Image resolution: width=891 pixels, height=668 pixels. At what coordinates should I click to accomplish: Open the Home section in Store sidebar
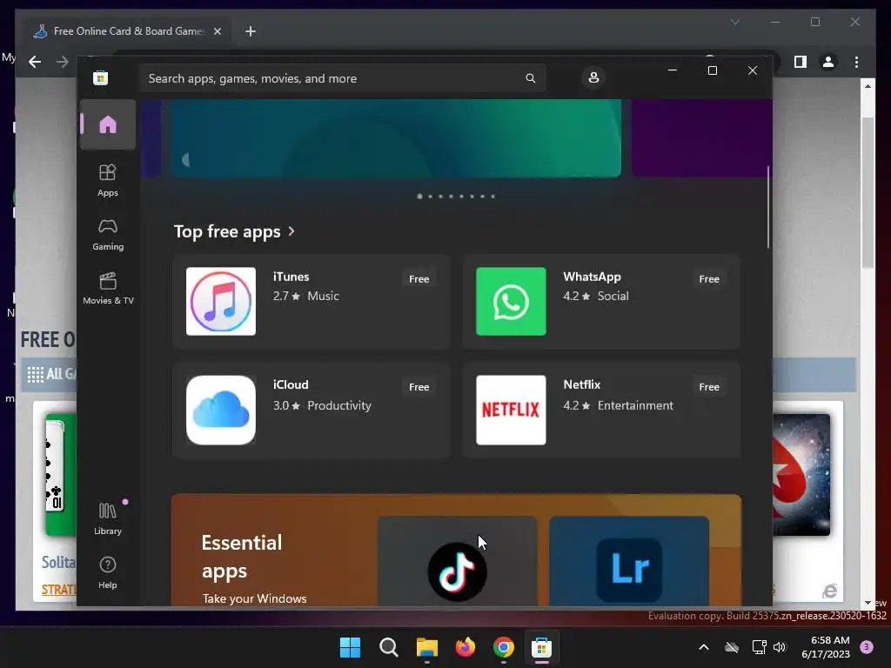(x=107, y=124)
